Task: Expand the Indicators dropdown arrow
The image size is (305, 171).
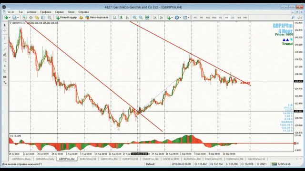Action: tap(172, 18)
